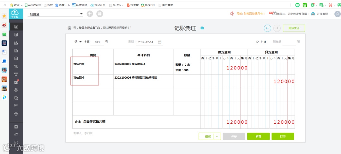The width and height of the screenshot is (341, 154).
Task: Expand dropdown arrow beside translate icon
Action: click(326, 5)
